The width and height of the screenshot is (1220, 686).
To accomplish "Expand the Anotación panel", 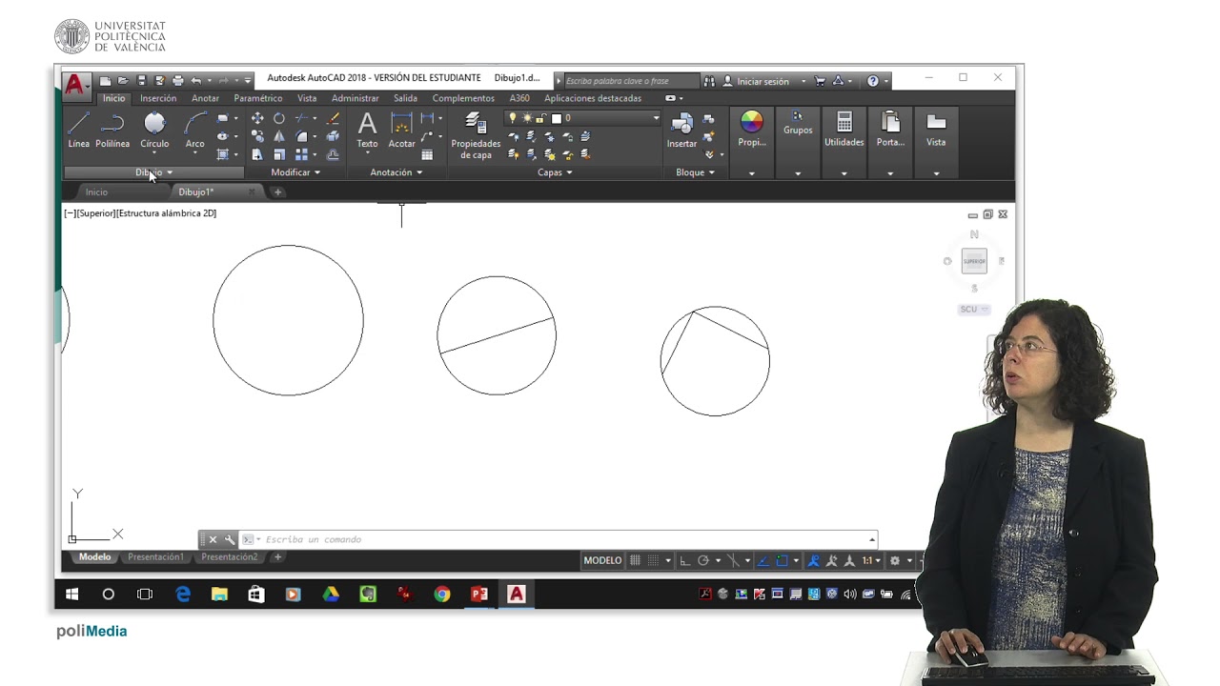I will 396,172.
